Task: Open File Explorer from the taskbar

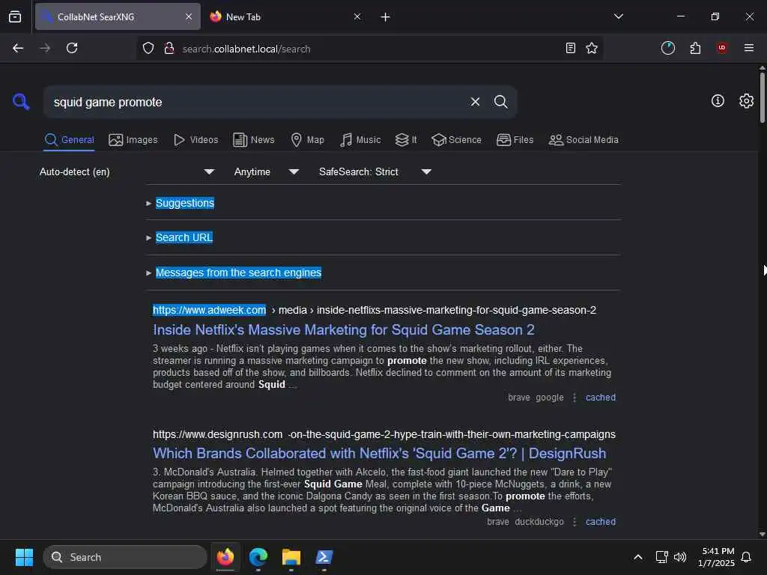Action: [x=291, y=557]
